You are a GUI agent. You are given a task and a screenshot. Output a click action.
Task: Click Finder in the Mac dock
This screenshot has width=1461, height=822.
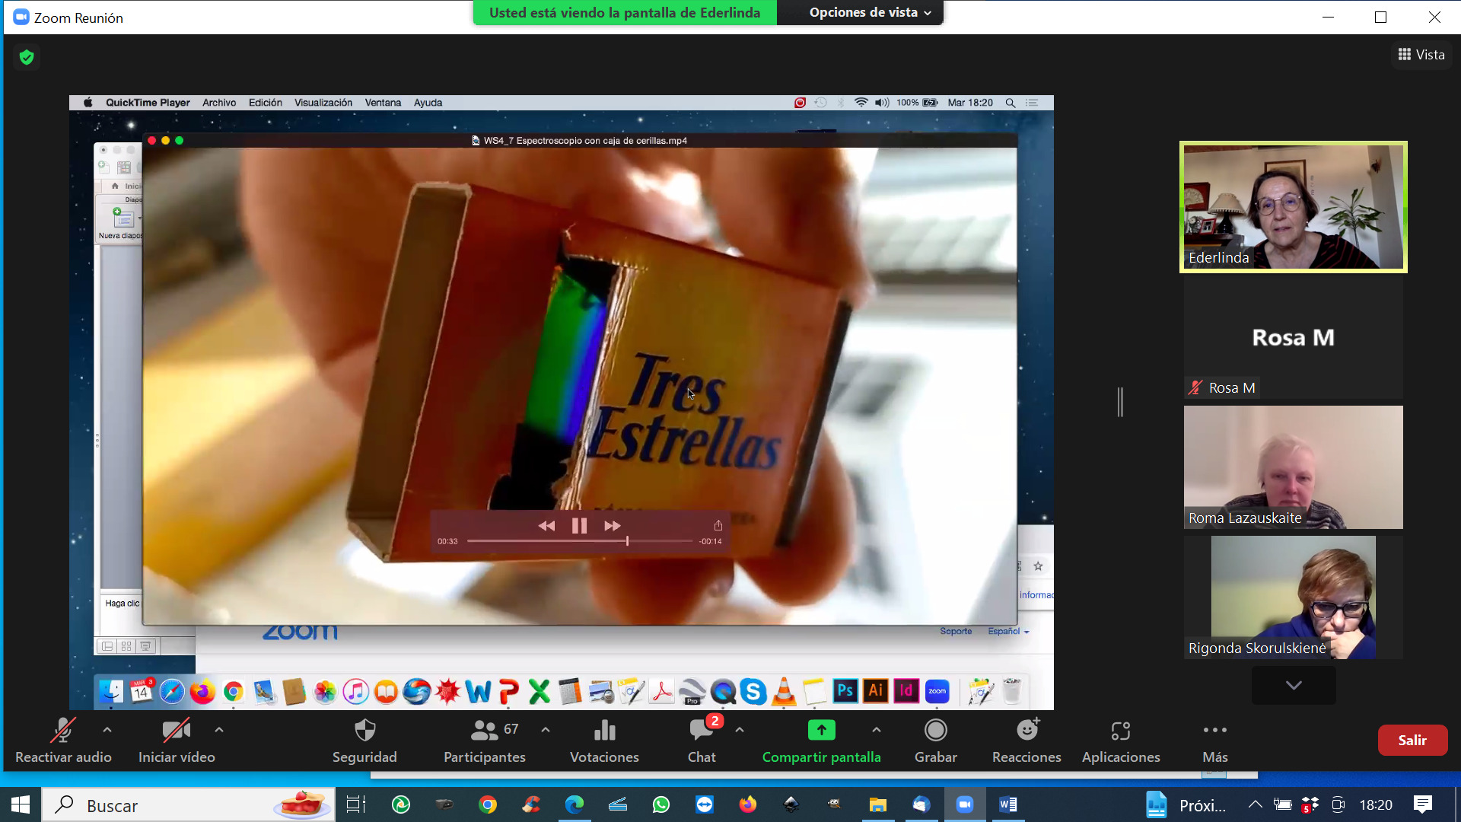point(111,691)
